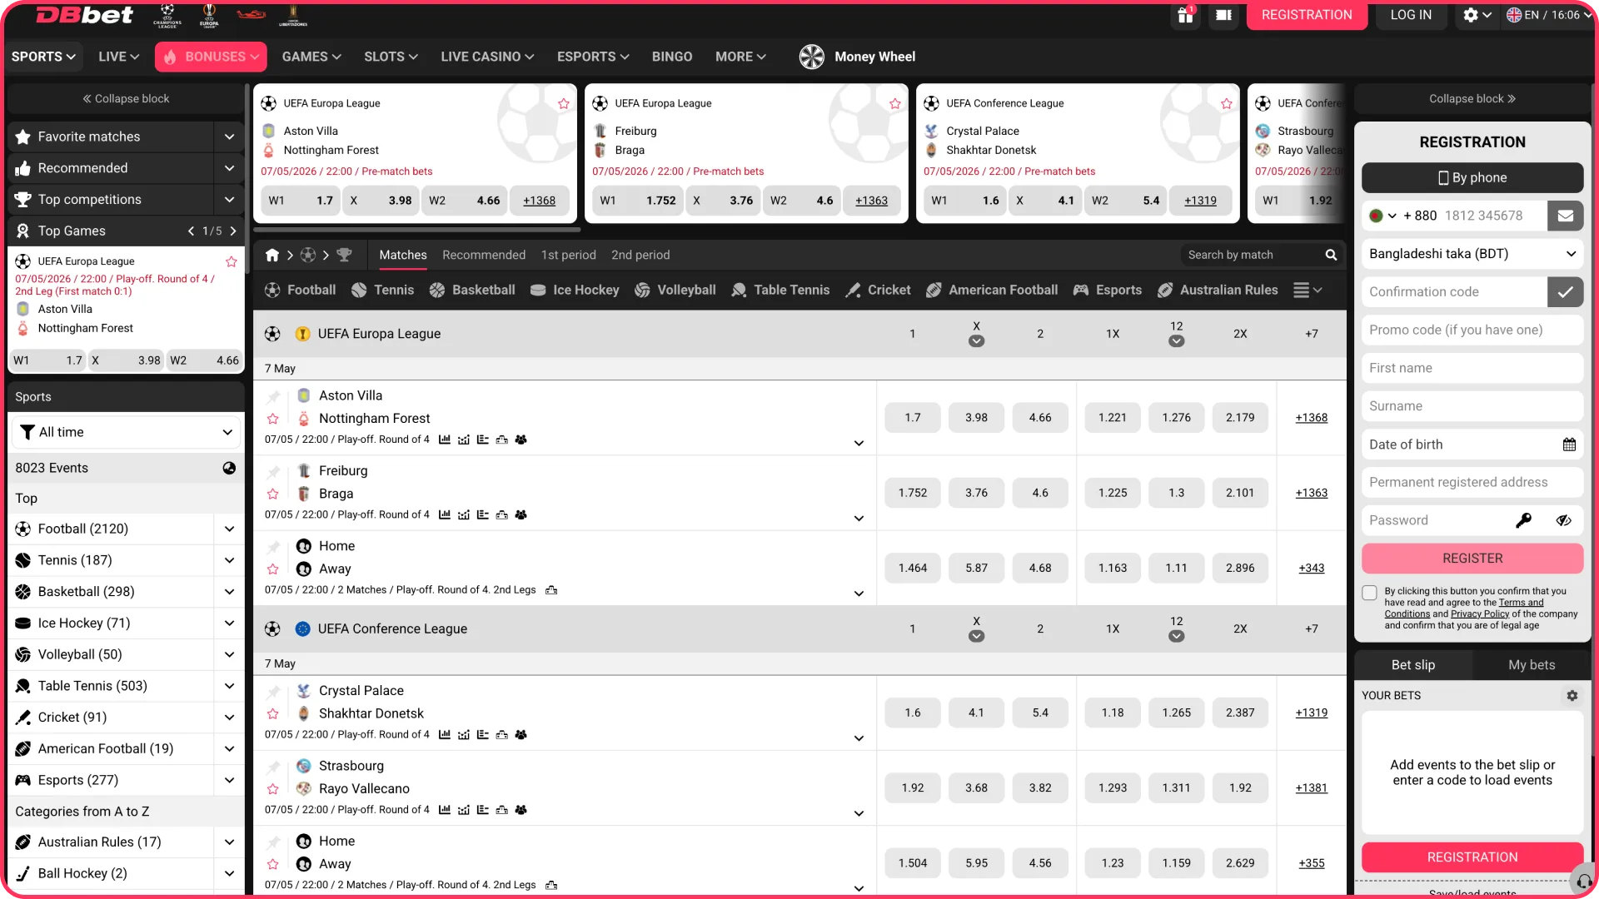Star Strasbourg vs Rayo Vallecano row
The height and width of the screenshot is (899, 1599).
pyautogui.click(x=272, y=789)
